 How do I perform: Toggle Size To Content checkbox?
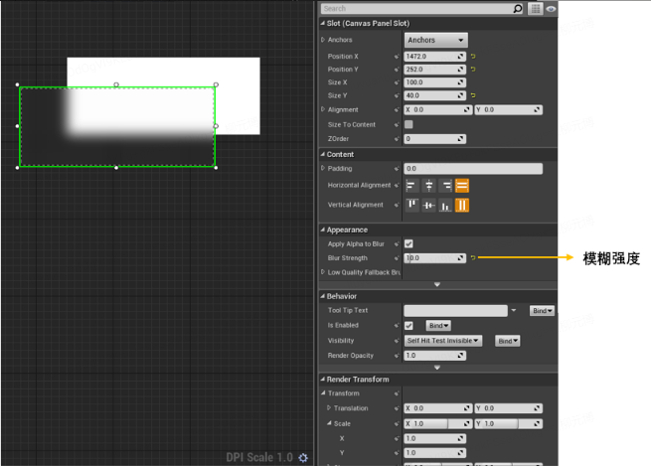tap(408, 124)
